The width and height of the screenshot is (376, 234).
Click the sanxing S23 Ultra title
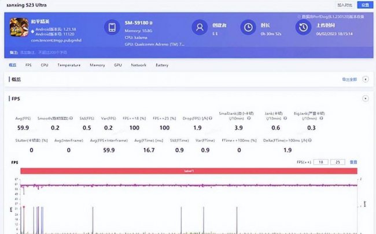[x=27, y=5]
